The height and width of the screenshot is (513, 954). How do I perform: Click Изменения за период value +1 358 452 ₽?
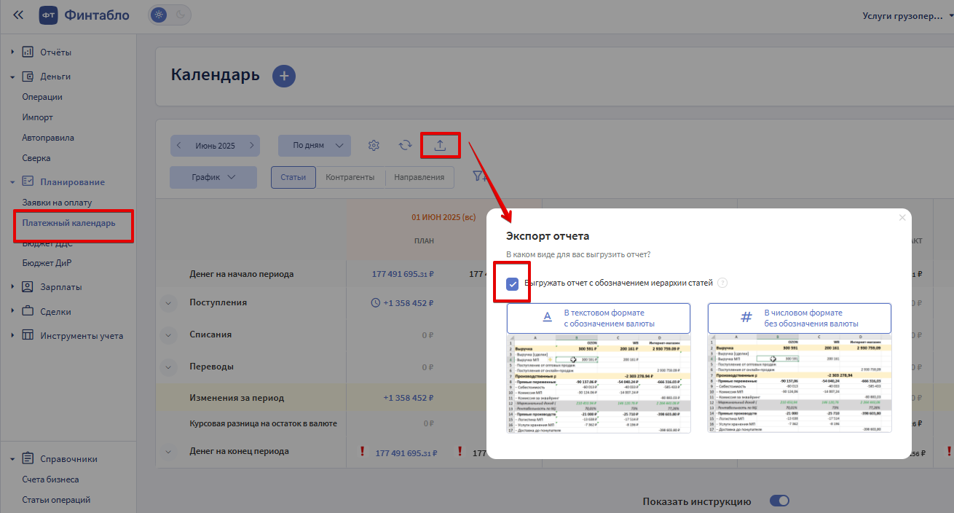(x=408, y=398)
